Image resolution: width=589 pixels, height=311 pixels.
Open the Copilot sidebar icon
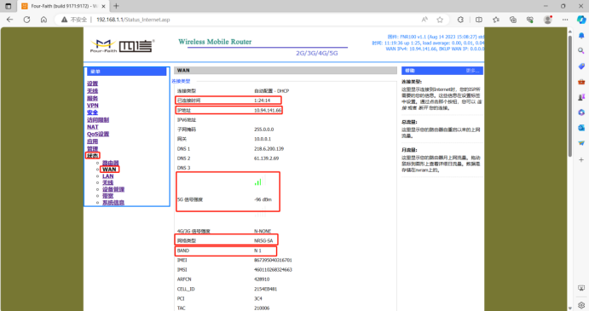[581, 20]
